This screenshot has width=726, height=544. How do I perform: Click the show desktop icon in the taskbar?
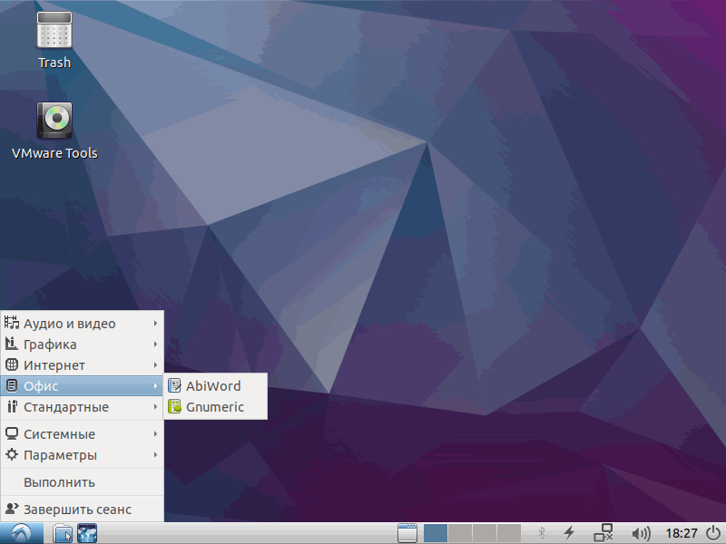click(x=407, y=533)
